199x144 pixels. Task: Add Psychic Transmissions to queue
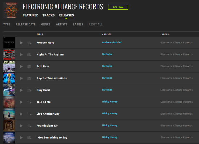tap(30, 78)
